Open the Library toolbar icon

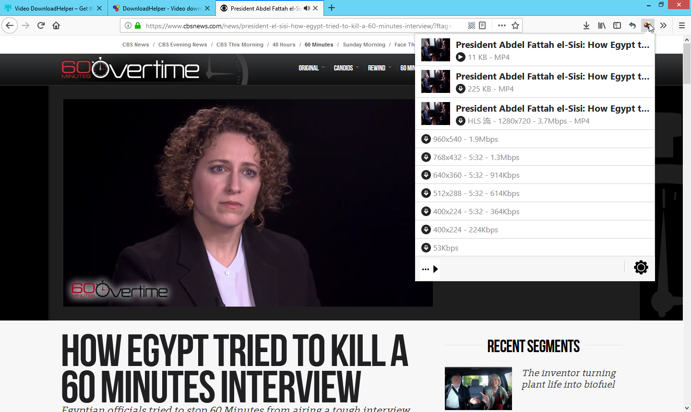pos(602,25)
